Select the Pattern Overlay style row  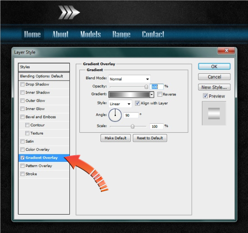pyautogui.click(x=44, y=166)
